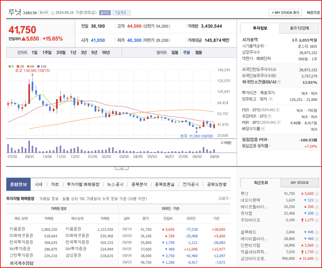Show 1년 line chart
322x268 pixels.
tap(73, 53)
